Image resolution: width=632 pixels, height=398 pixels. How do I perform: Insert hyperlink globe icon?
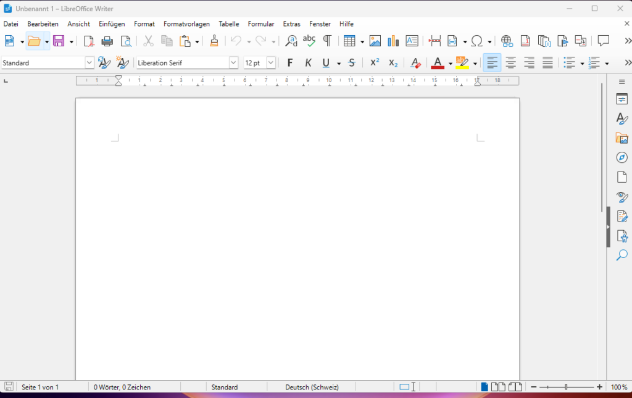tap(507, 41)
